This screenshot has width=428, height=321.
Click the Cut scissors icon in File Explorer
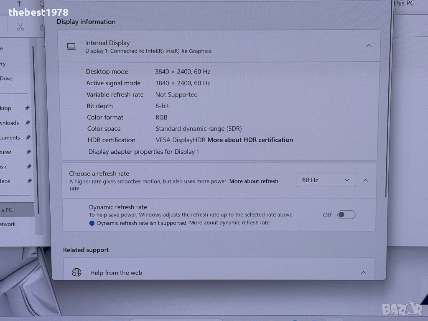[x=20, y=27]
